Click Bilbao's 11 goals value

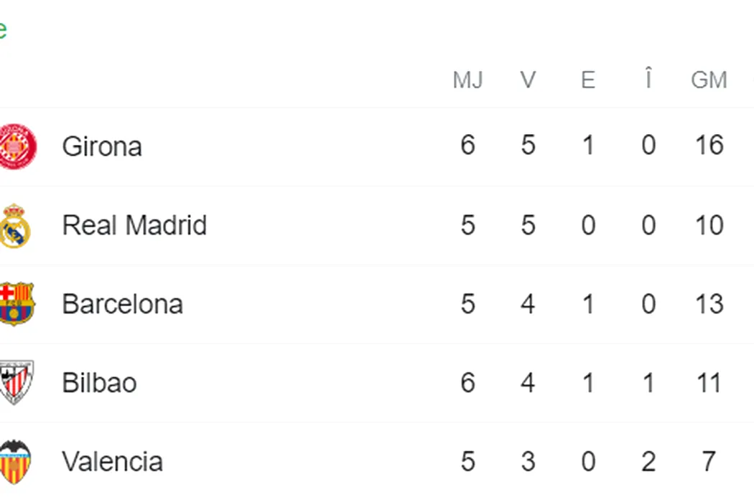point(708,383)
